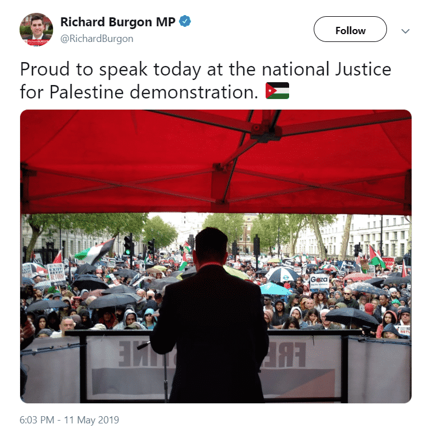
Task: Open Richard Burgon's profile picture avatar
Action: click(x=36, y=29)
